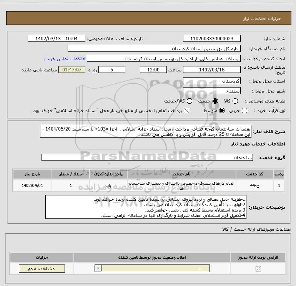296x286 pixels.
Task: Click the buyer organization name field
Action: [x=154, y=48]
